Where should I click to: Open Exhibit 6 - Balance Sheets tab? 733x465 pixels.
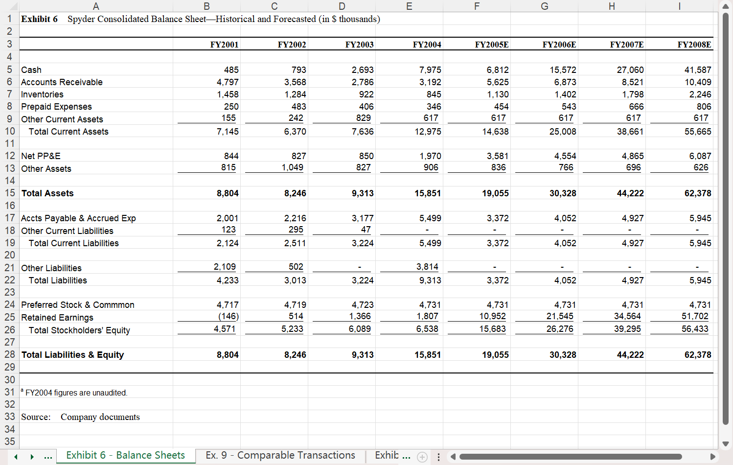click(125, 455)
